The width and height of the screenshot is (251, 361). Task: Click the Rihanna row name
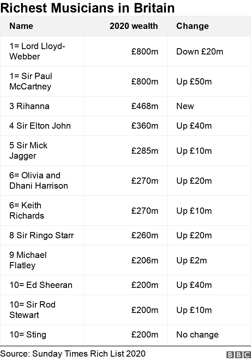[29, 106]
